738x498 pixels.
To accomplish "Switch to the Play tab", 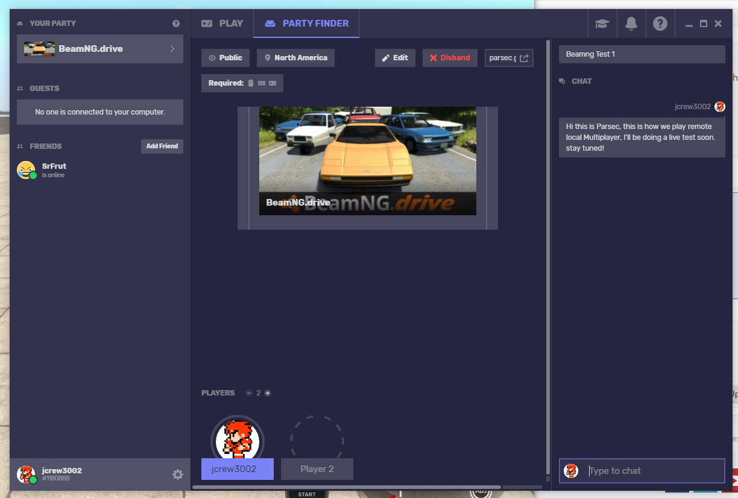I will tap(222, 24).
